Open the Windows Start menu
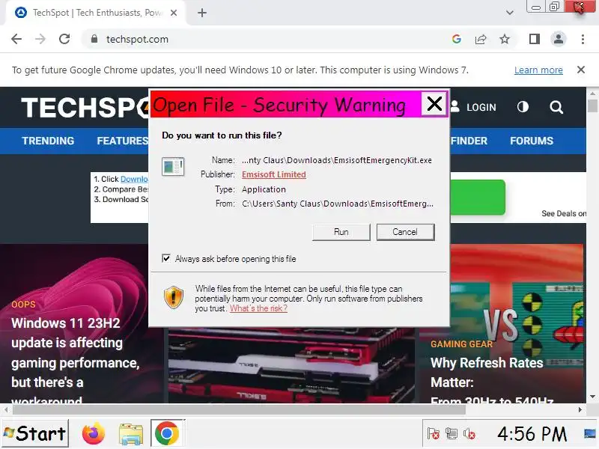The image size is (599, 449). [35, 433]
